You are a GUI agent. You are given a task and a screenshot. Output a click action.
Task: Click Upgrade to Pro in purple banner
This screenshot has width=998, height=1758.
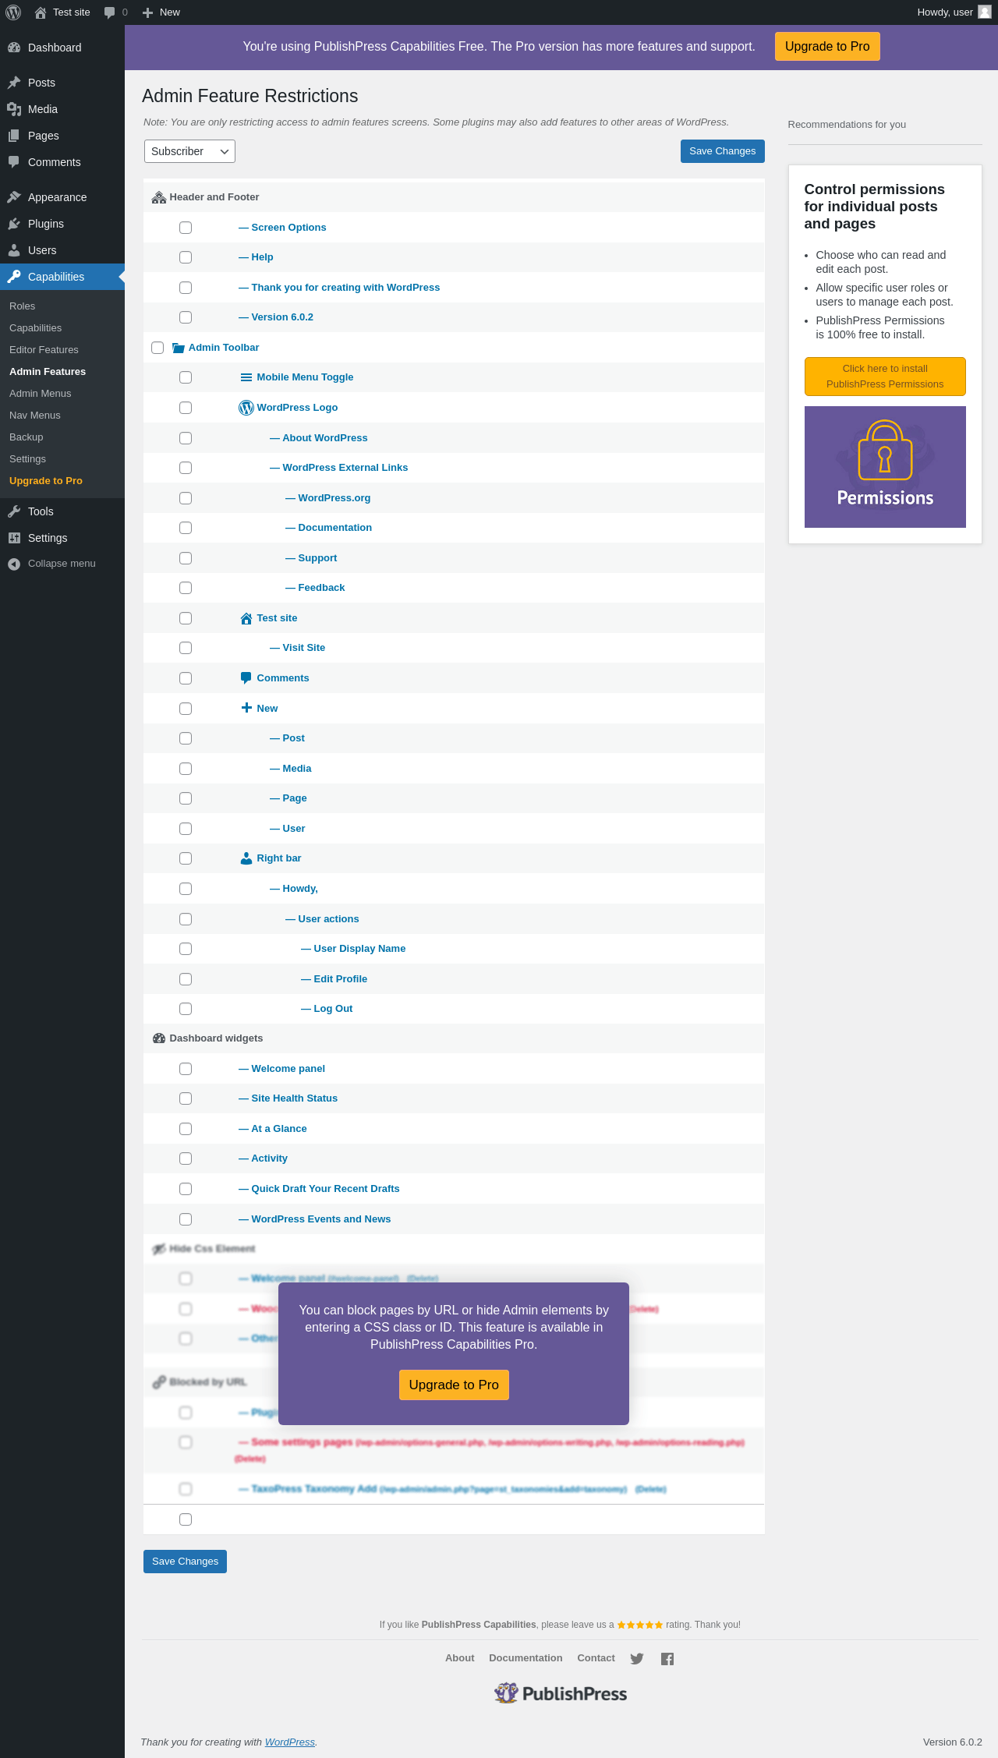click(827, 47)
